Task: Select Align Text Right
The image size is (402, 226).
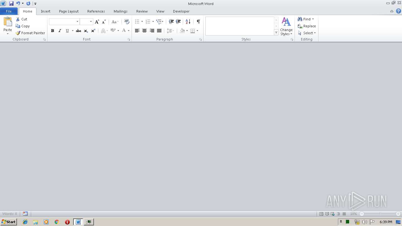Action: pyautogui.click(x=152, y=31)
